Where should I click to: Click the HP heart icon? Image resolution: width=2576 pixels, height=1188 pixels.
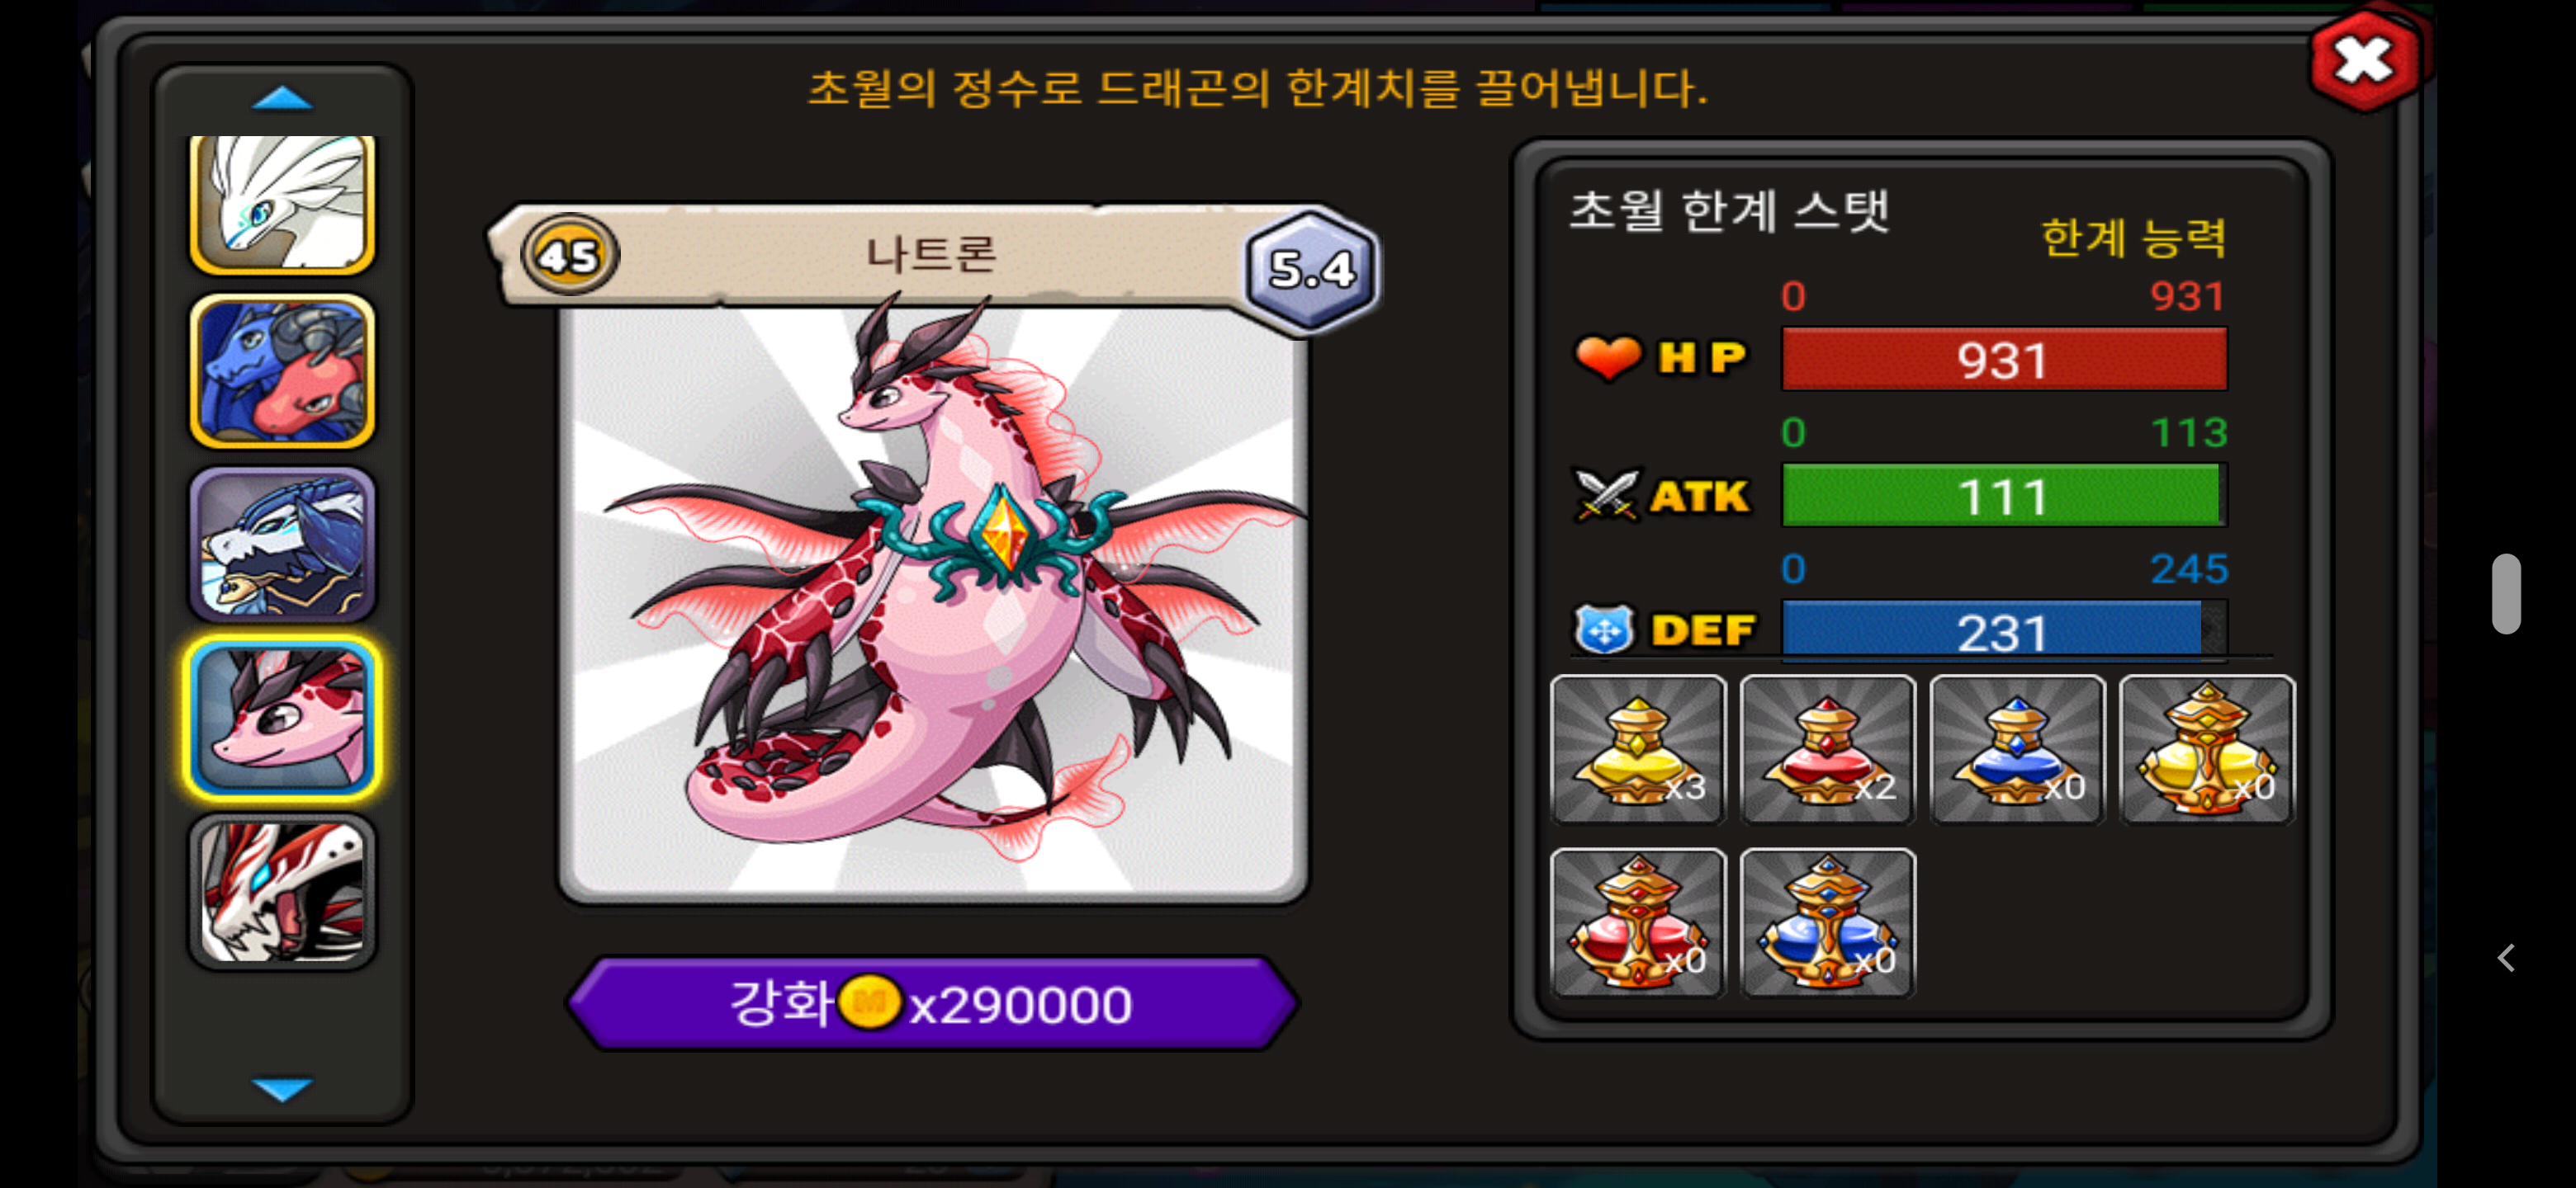[x=1608, y=356]
